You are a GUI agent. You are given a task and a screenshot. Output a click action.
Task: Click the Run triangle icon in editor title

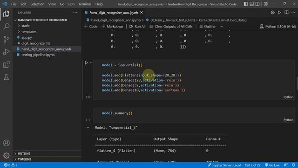coord(279,13)
